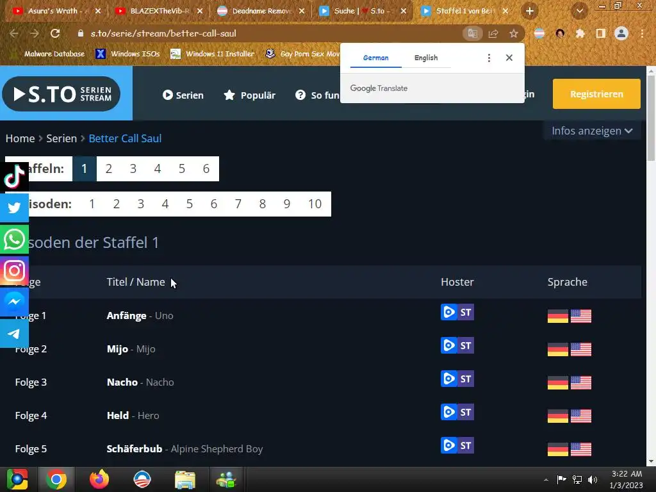
Task: Jump to episode 10
Action: [315, 204]
